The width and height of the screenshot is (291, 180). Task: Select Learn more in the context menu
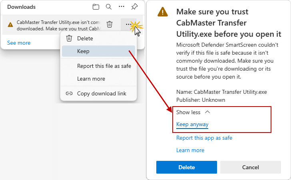click(x=91, y=79)
